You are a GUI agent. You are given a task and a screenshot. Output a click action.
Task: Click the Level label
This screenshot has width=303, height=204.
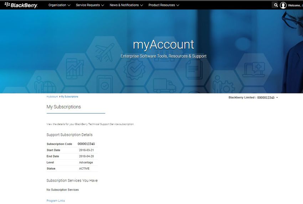click(x=50, y=162)
